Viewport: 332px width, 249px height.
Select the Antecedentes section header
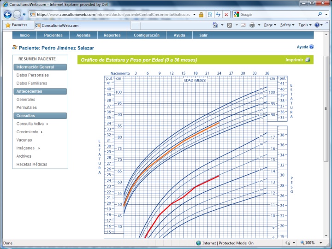click(x=40, y=91)
